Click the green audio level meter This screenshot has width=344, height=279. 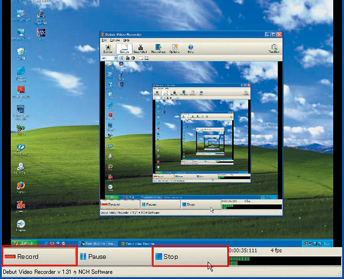tap(285, 261)
